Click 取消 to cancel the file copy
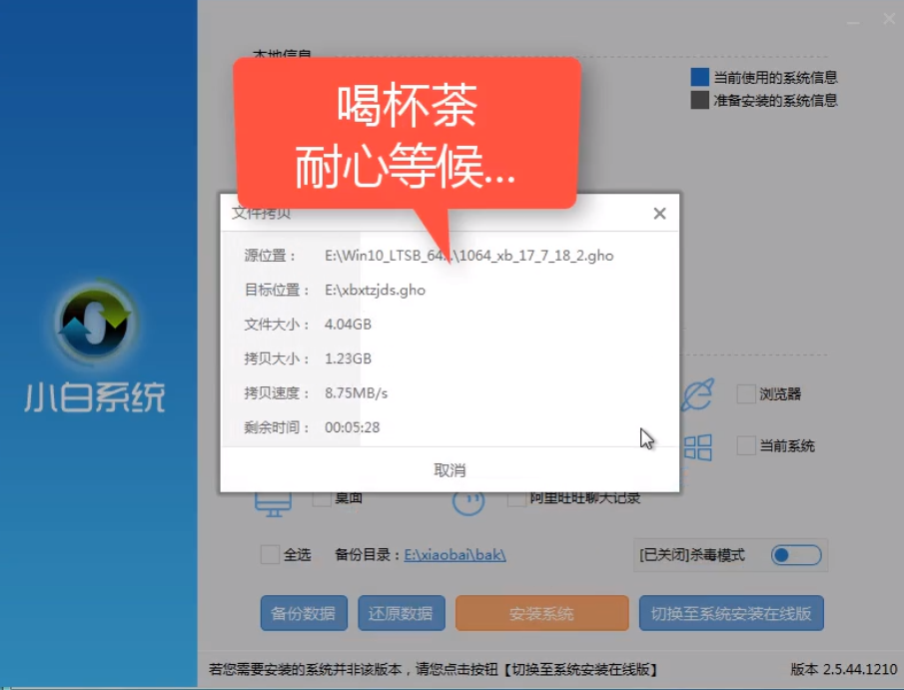This screenshot has width=904, height=690. (x=450, y=468)
